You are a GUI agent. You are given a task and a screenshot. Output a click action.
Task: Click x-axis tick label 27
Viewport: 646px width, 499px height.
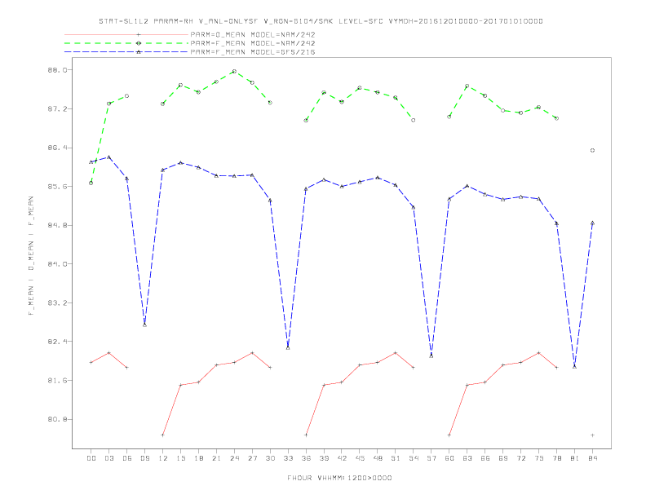[x=252, y=458]
